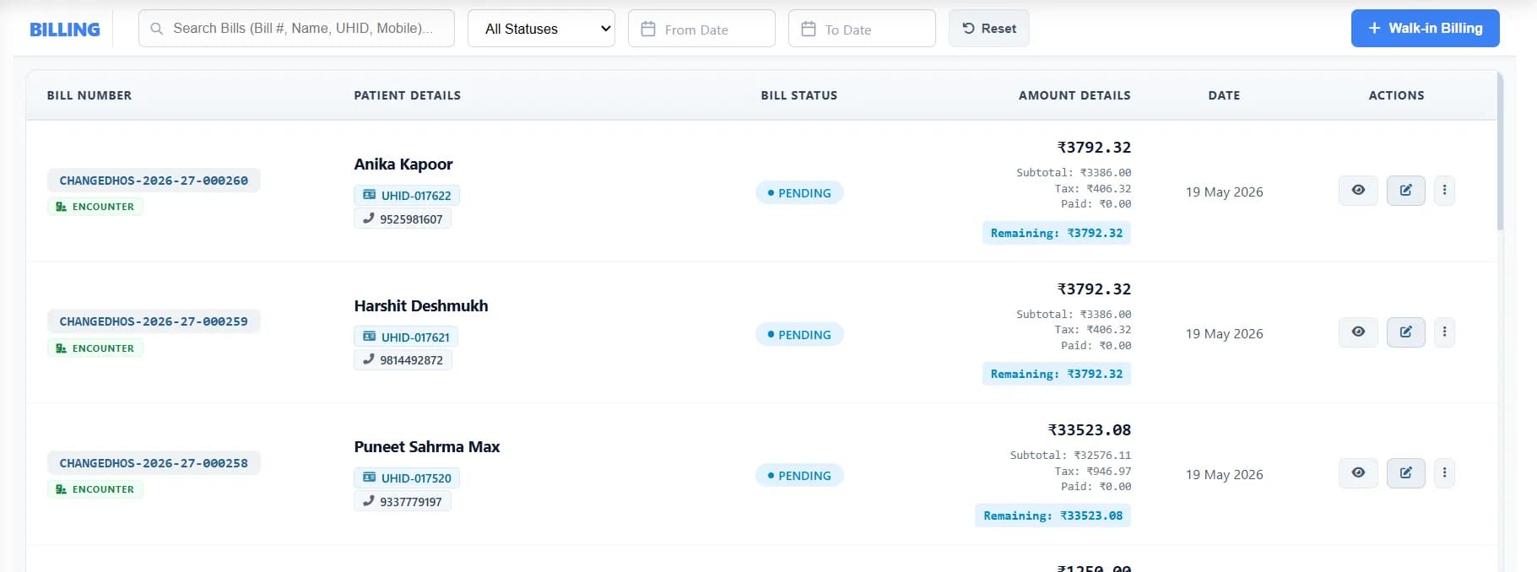The image size is (1537, 572).
Task: Open more options for Puneet Sahrma Max bill
Action: pyautogui.click(x=1444, y=473)
